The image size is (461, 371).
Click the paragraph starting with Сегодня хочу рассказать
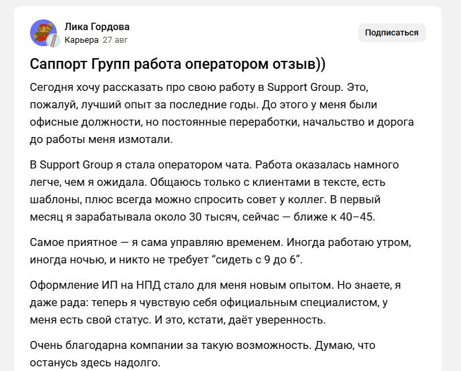(x=222, y=113)
